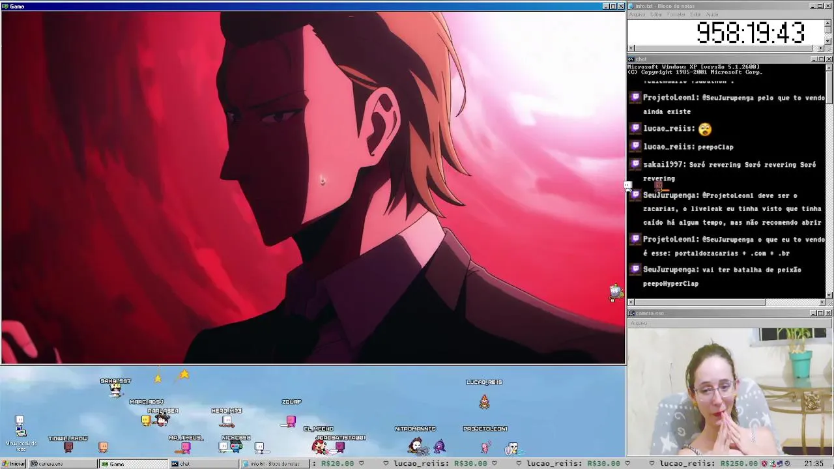Image resolution: width=834 pixels, height=469 pixels.
Task: Open the Editar menu in Bloco de notas
Action: click(x=656, y=14)
